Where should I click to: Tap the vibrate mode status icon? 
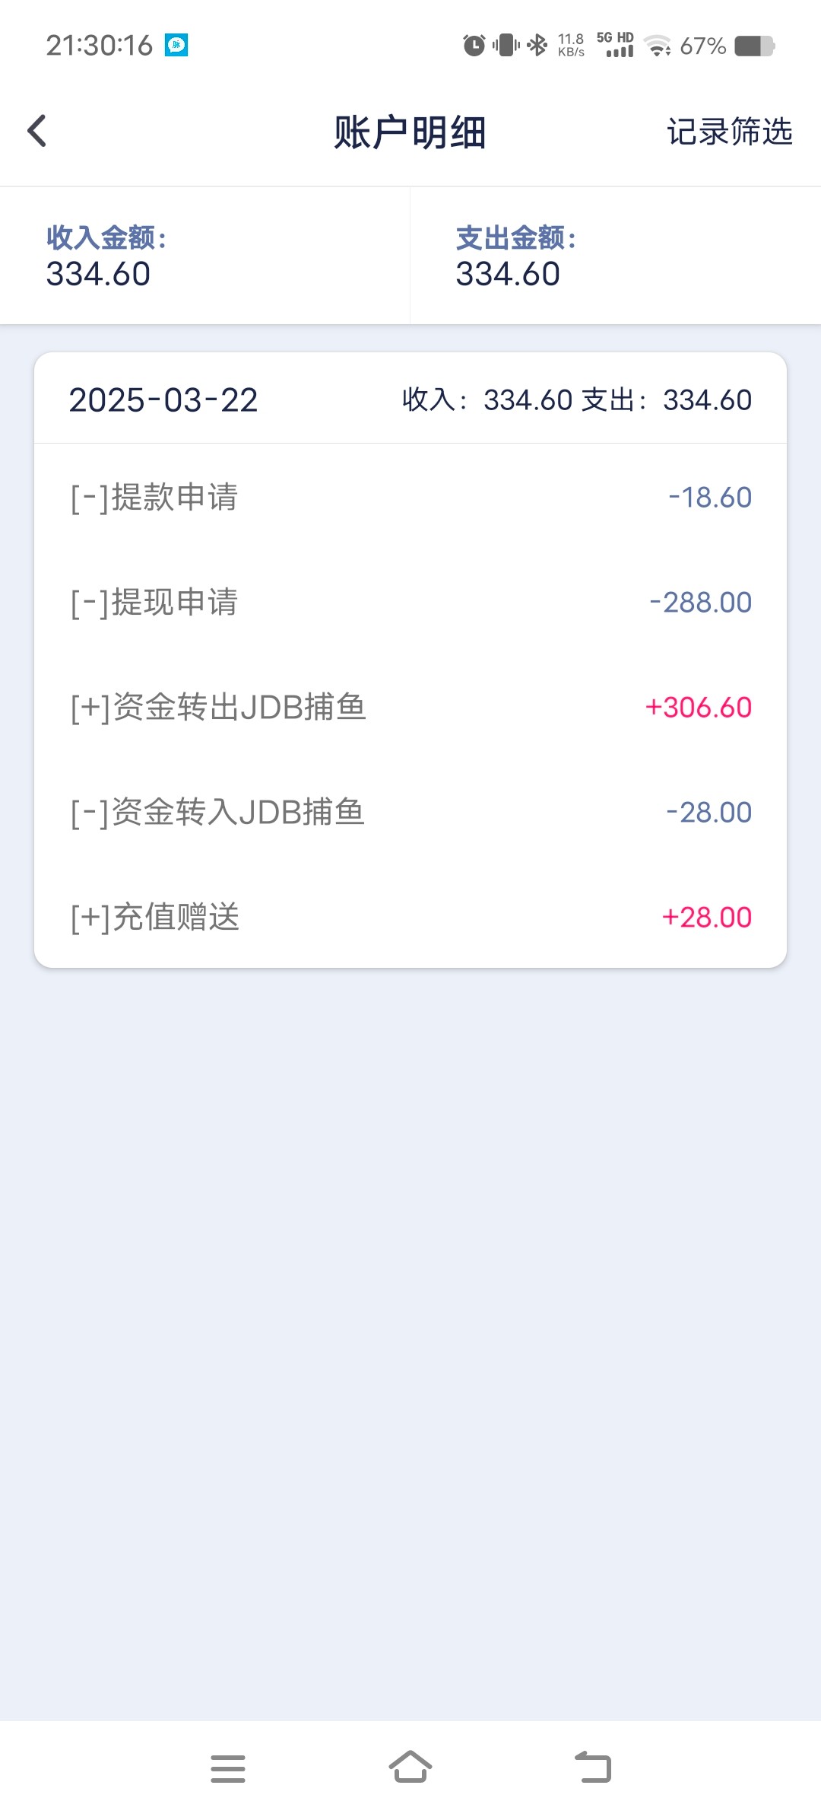point(506,46)
